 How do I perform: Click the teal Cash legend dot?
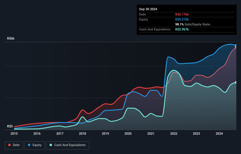(x=51, y=145)
